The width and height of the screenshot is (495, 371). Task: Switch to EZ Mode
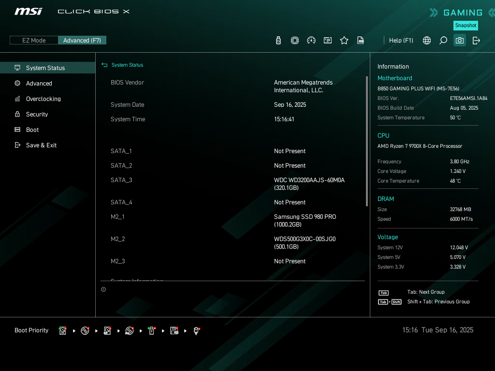pos(34,41)
